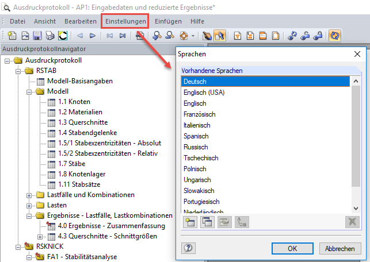Viewport: 370px width, 262px height.
Task: Close the Sprachen dialog
Action: (357, 54)
